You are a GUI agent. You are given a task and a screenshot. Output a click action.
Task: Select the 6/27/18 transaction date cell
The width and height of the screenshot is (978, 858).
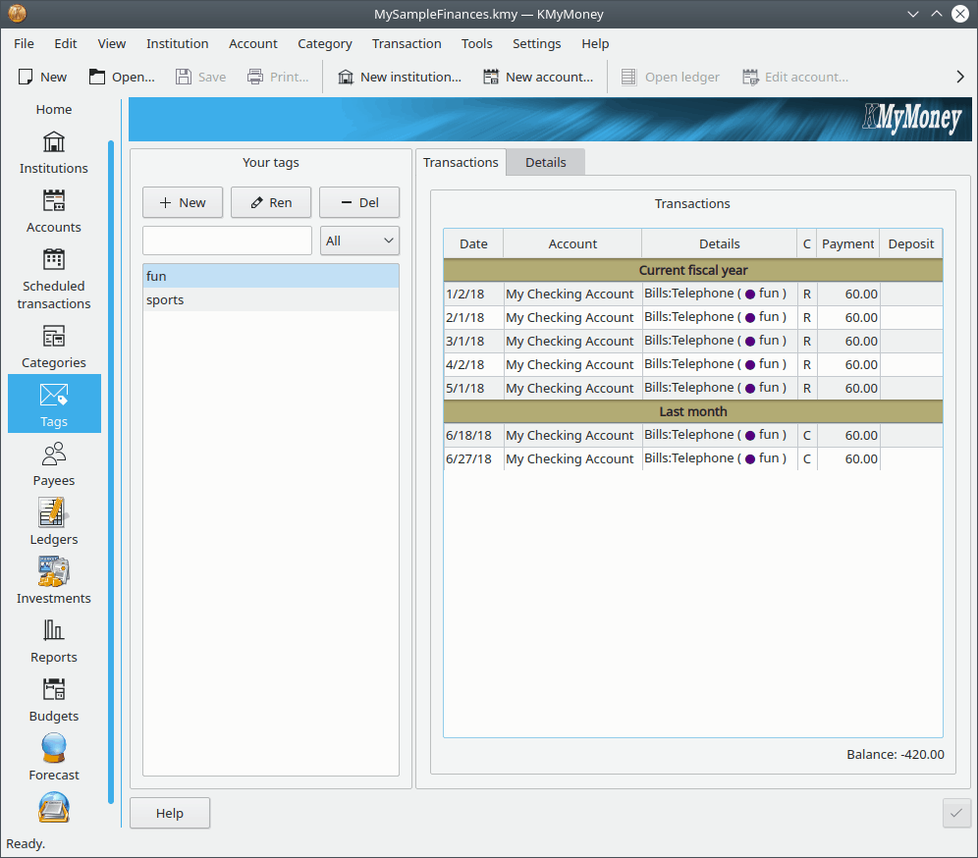pos(473,458)
